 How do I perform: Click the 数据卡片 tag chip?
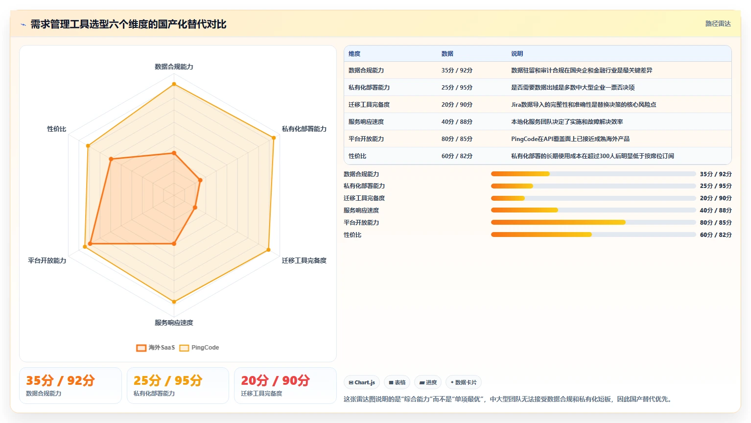point(464,382)
